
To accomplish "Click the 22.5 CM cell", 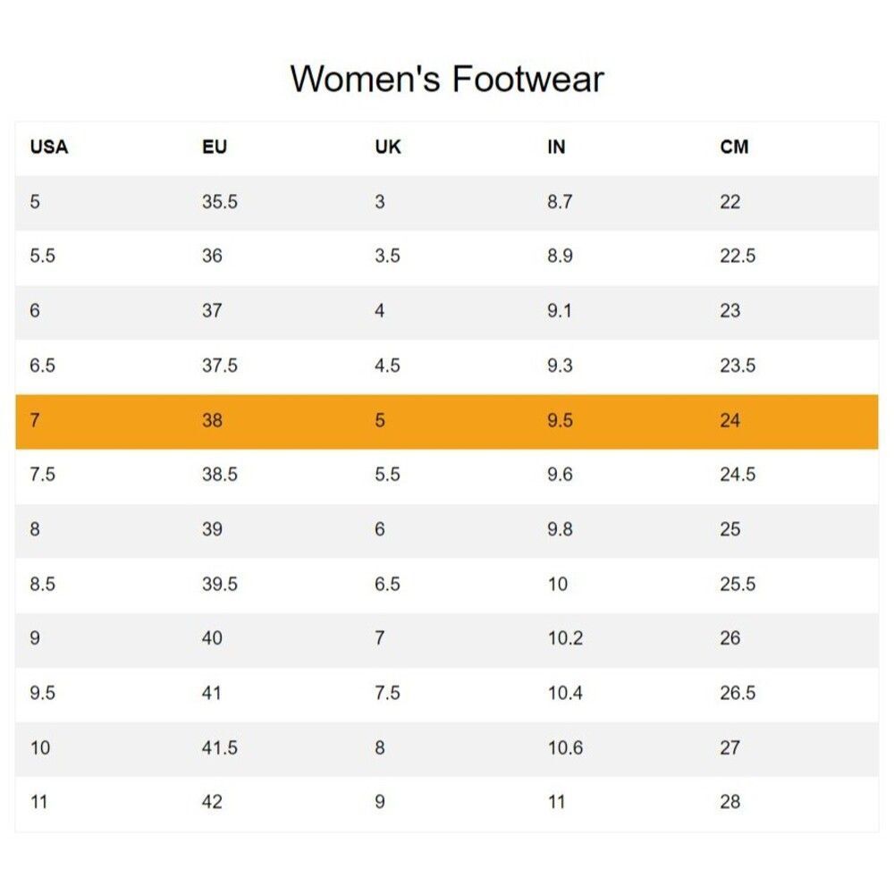I will (738, 257).
